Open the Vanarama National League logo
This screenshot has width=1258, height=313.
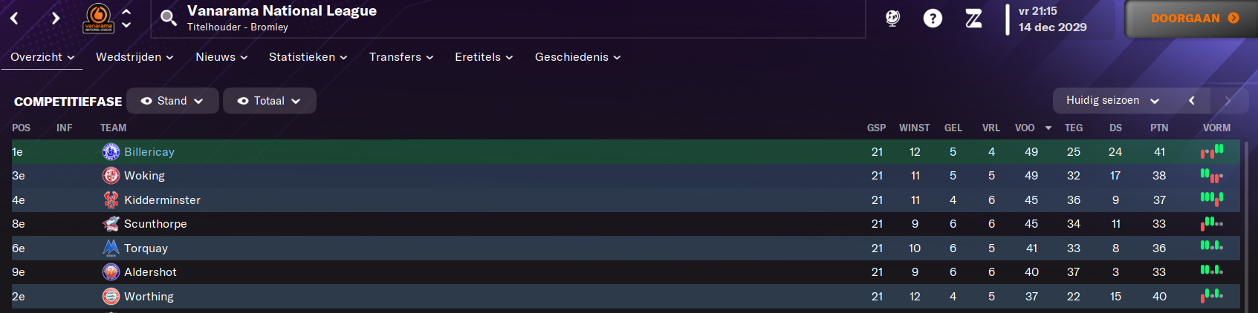click(x=98, y=18)
